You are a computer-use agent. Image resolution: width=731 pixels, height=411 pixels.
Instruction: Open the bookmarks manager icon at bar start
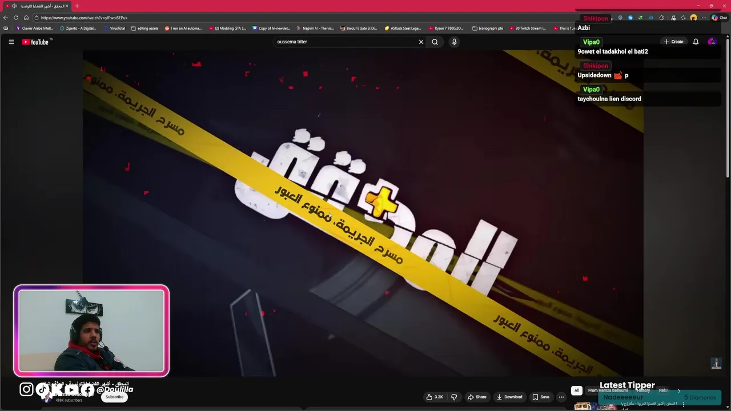(6, 28)
